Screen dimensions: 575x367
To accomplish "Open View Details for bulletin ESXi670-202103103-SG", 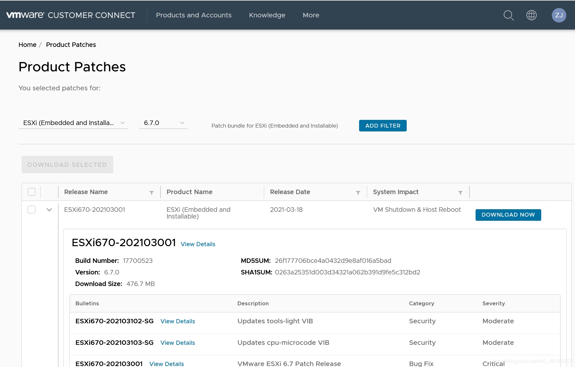I will 178,343.
